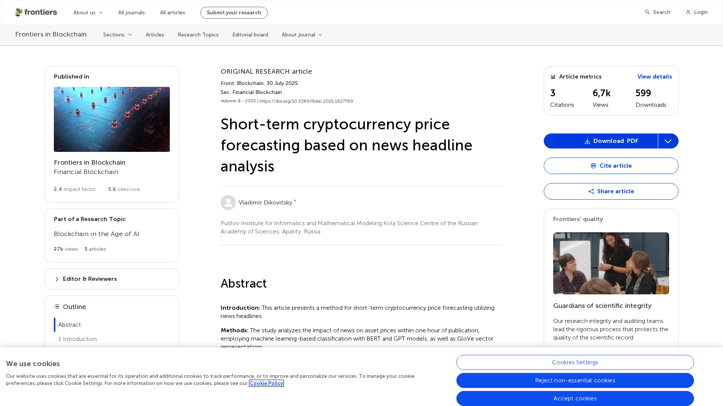Click the Outline list icon
723x406 pixels.
coord(57,307)
